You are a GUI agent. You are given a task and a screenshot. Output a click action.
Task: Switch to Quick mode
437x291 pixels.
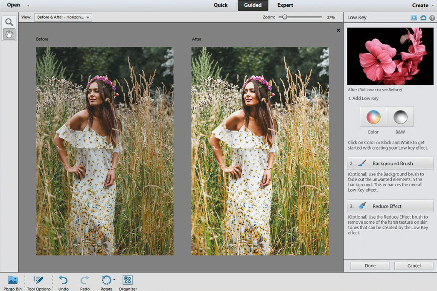coord(221,5)
